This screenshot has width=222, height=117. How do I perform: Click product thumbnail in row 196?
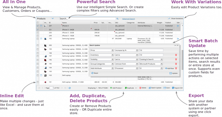(45, 60)
